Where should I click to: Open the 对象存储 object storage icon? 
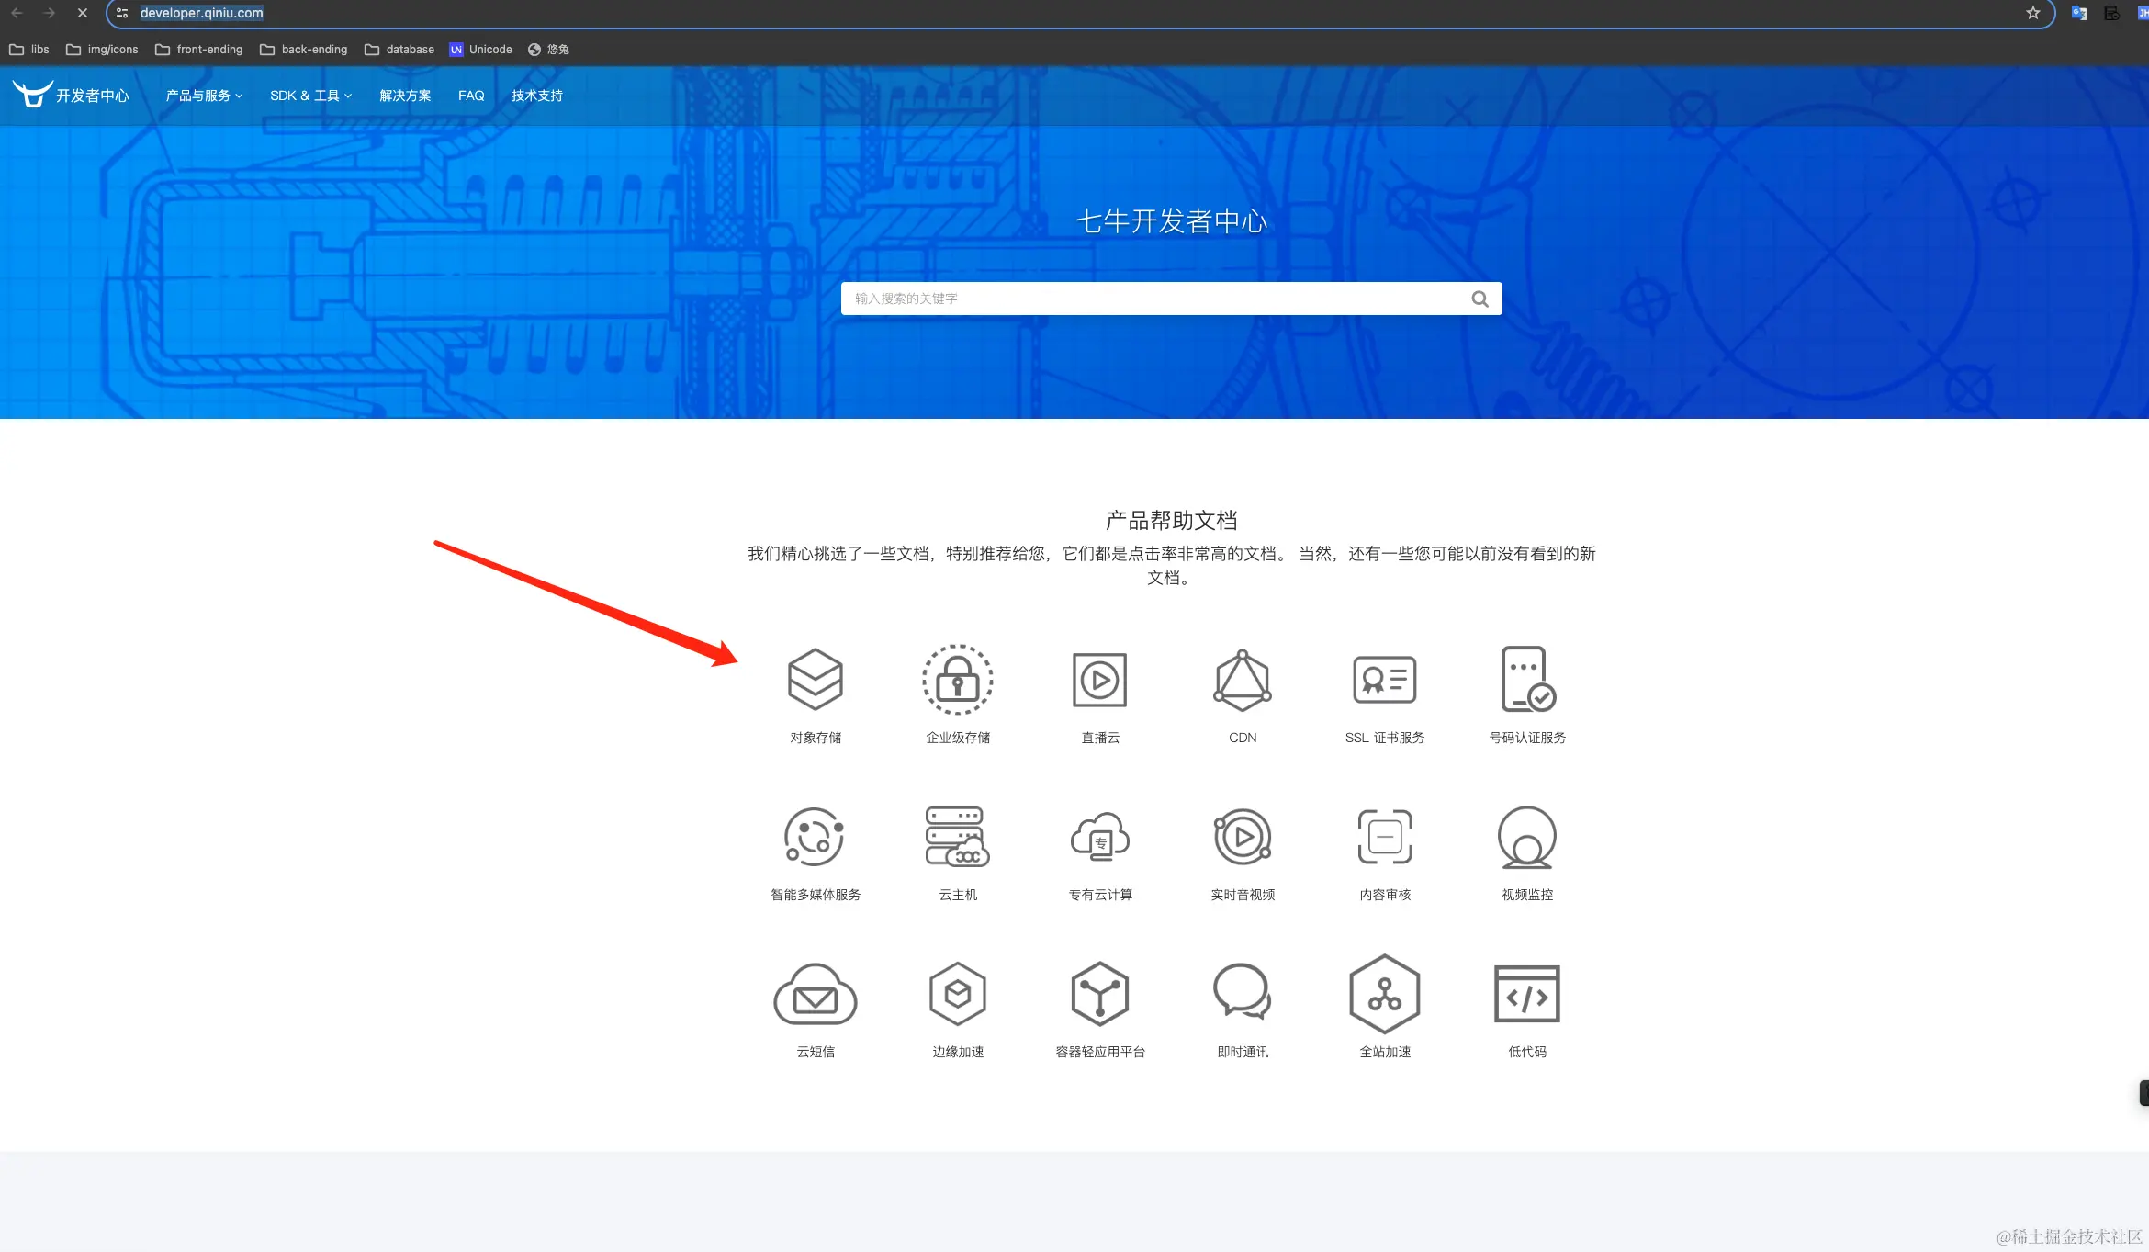pyautogui.click(x=815, y=680)
